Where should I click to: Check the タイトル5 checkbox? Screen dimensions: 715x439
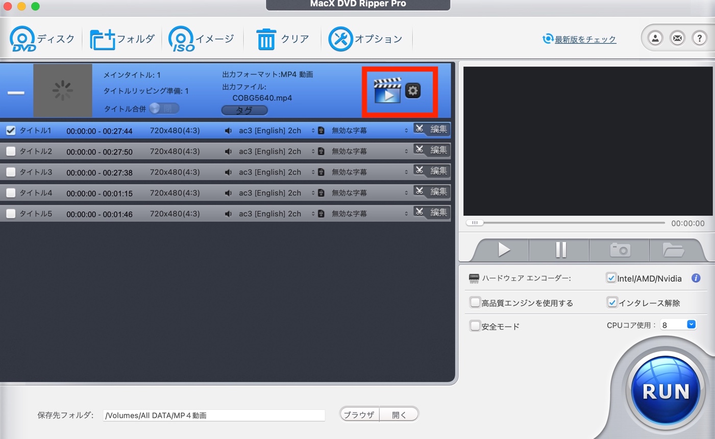11,214
